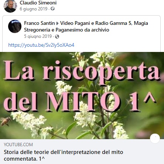
Task: Click the triangle arrow after Franco Santin
Action: click(x=57, y=23)
